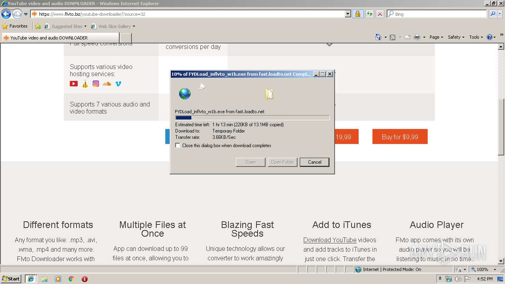Screen dimensions: 505x284
Task: Click the 4:52 PM system clock
Action: point(484,279)
